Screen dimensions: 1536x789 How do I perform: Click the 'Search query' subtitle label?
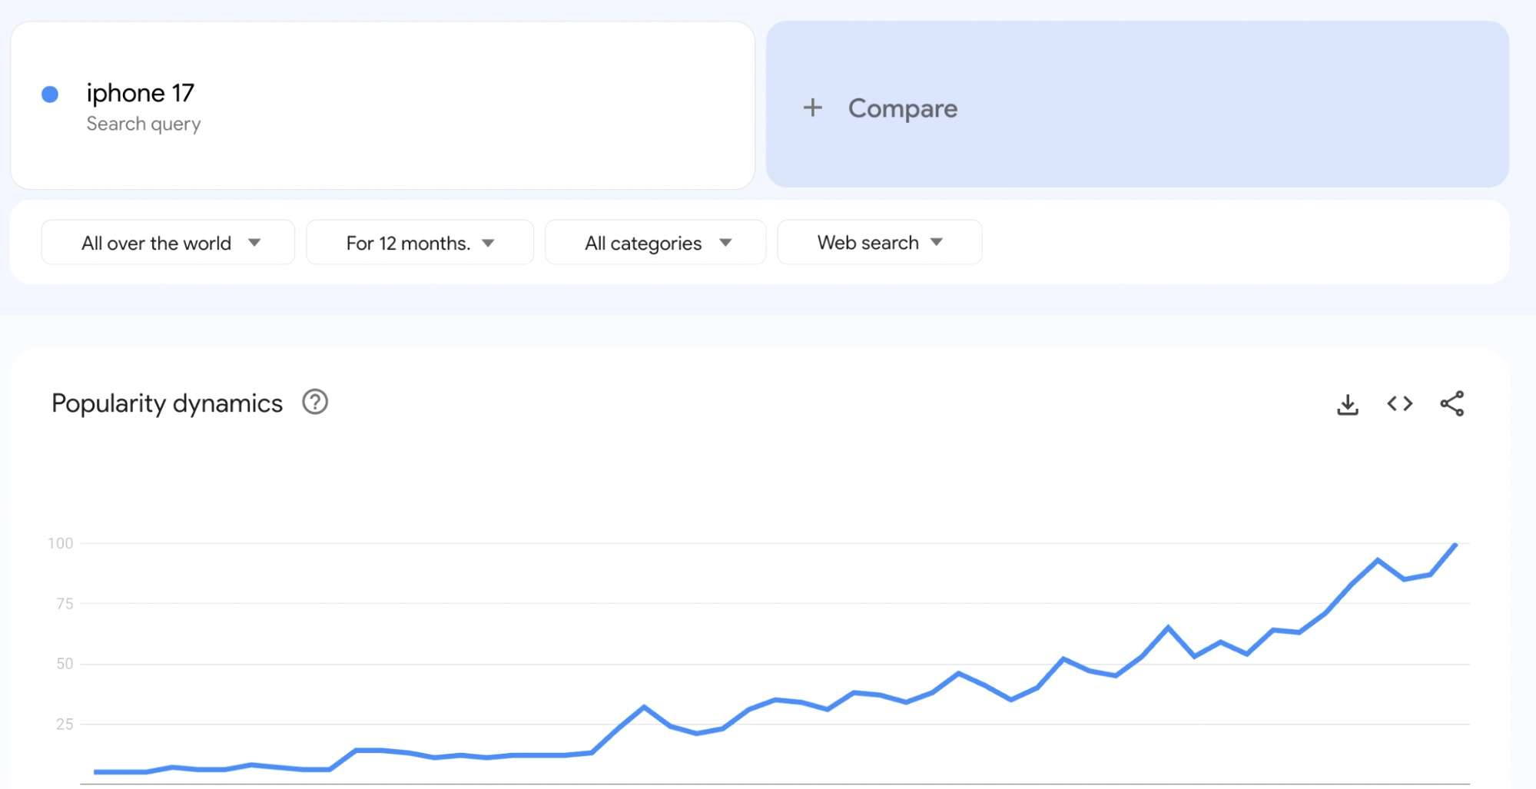[144, 124]
